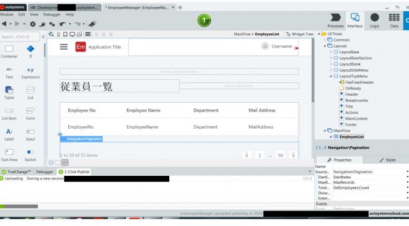Expand the LayoutSideMenu node
The height and width of the screenshot is (226, 409).
pos(331,70)
